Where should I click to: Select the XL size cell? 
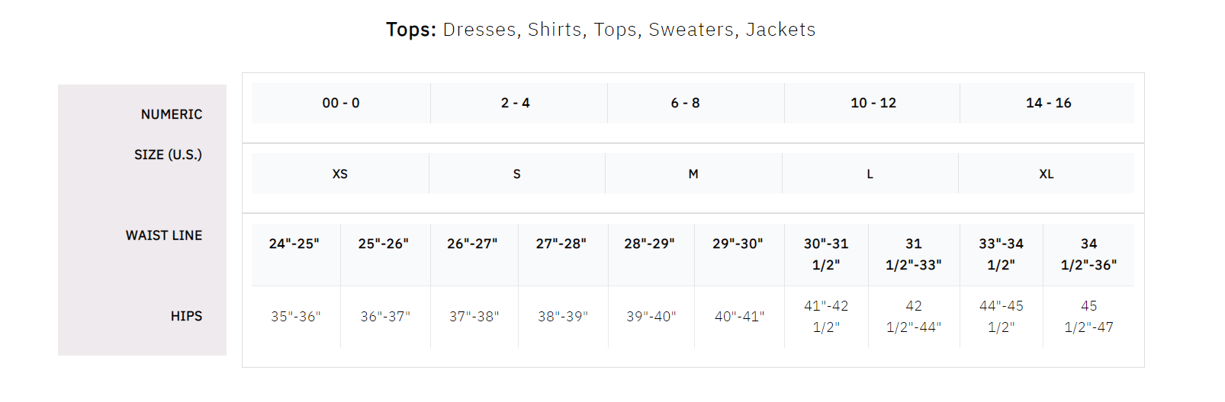tap(1046, 174)
